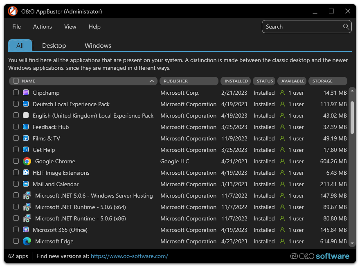Click the user icon in Clipchamp row
The width and height of the screenshot is (360, 267).
282,93
